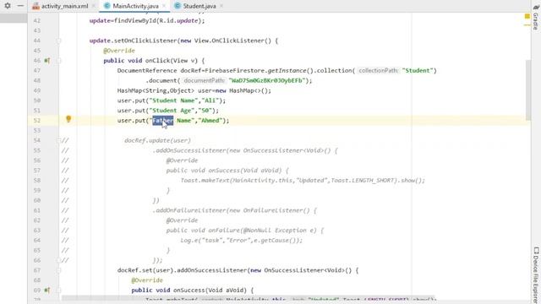541x304 pixels.
Task: Click the yellow warning indicator at top right
Action: pos(527,16)
